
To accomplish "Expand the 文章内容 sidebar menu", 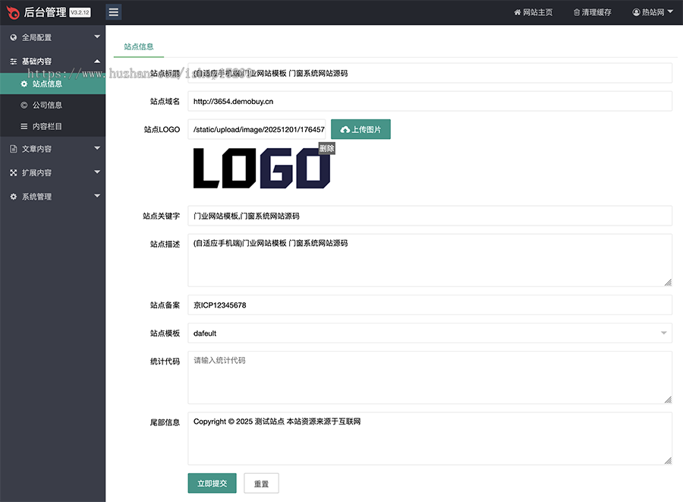I will [x=52, y=149].
